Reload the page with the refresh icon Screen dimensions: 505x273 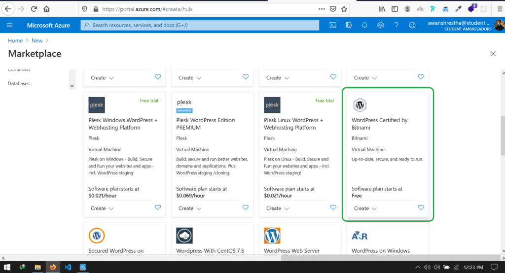click(34, 9)
